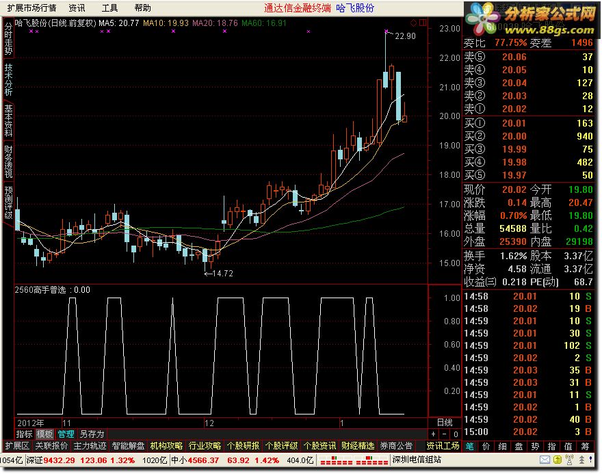Viewport: 602px width, 474px height.
Task: Click the blue pin status icon
Action: [x=592, y=460]
